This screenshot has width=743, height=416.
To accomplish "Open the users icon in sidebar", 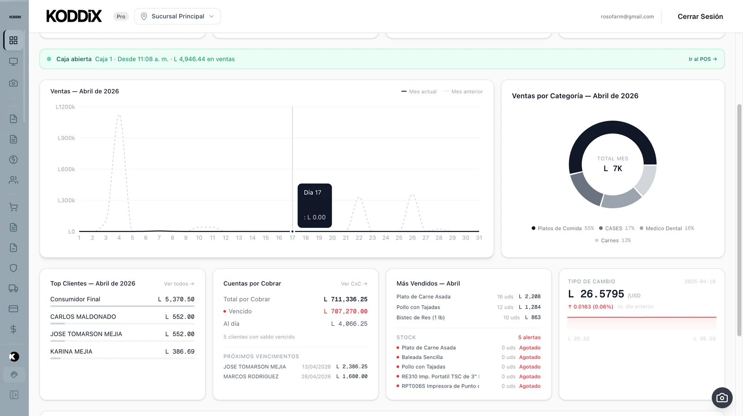I will pyautogui.click(x=13, y=180).
